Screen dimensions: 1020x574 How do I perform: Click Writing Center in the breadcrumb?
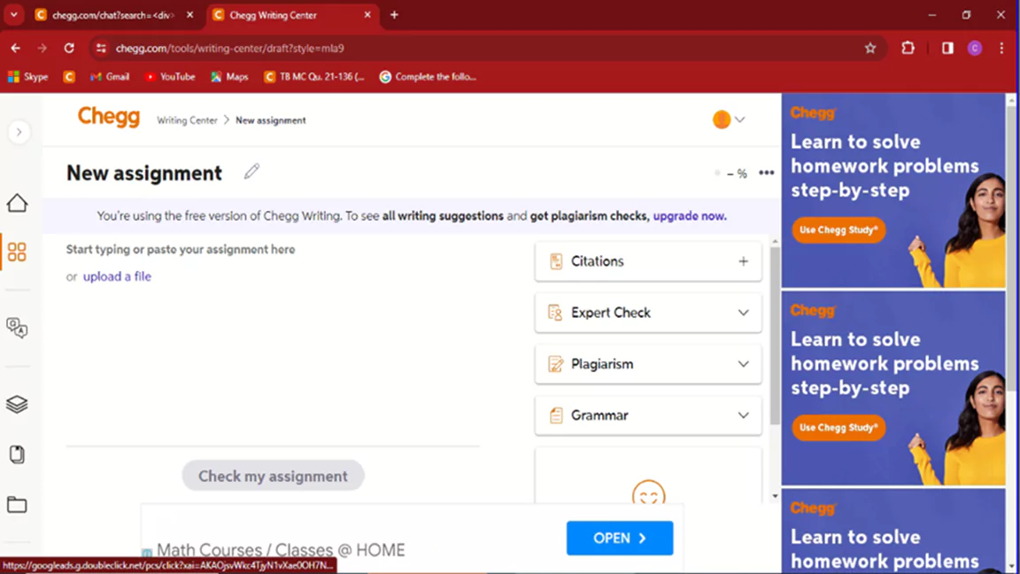point(187,120)
